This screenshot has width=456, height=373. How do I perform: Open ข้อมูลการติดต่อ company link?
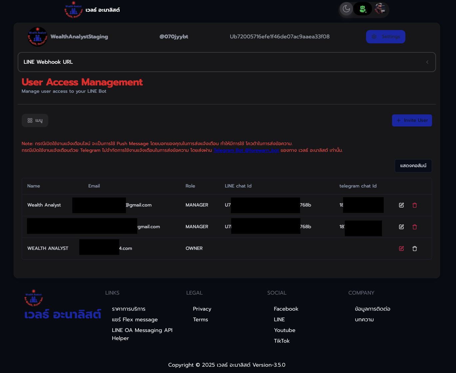pos(373,309)
